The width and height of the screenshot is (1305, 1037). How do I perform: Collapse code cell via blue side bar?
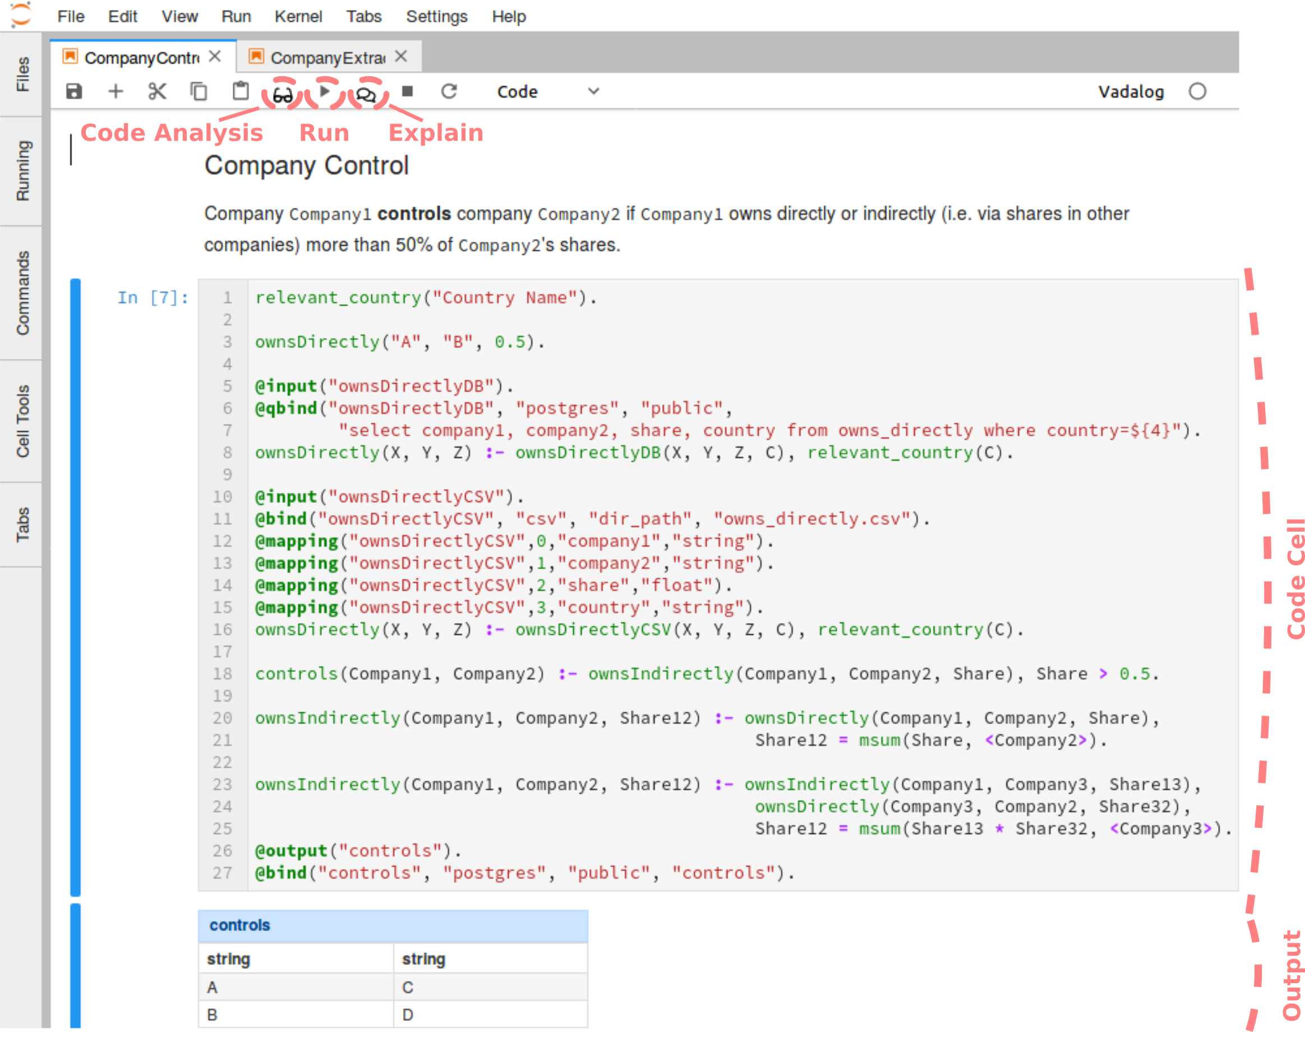(x=75, y=586)
